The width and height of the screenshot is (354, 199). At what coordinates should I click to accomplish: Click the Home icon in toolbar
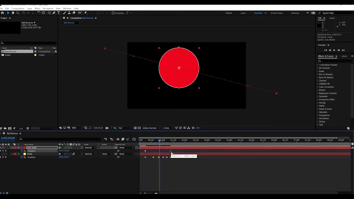pos(2,13)
